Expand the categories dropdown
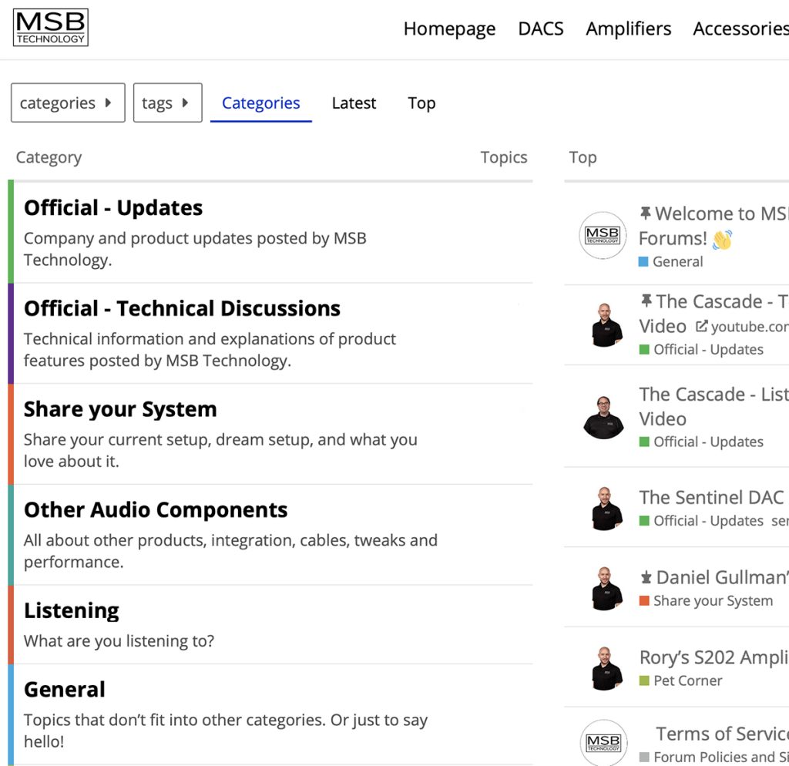Image resolution: width=789 pixels, height=766 pixels. tap(68, 102)
